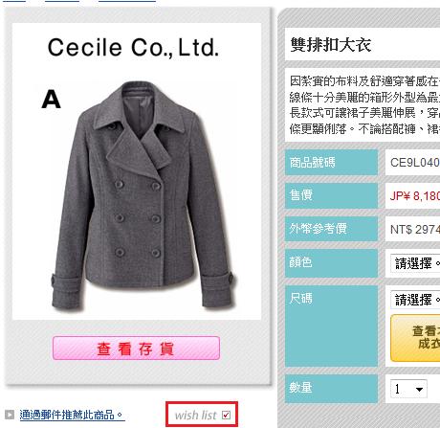Screen dimensions: 440x428
Task: Click the gray coat product image
Action: pos(143,196)
